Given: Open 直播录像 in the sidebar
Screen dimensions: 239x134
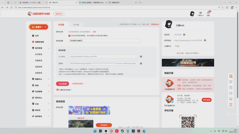Looking at the screenshot, I should [x=39, y=67].
